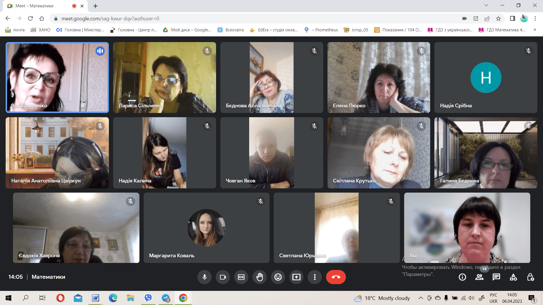Open meeting details info icon
This screenshot has width=543, height=305.
click(462, 277)
